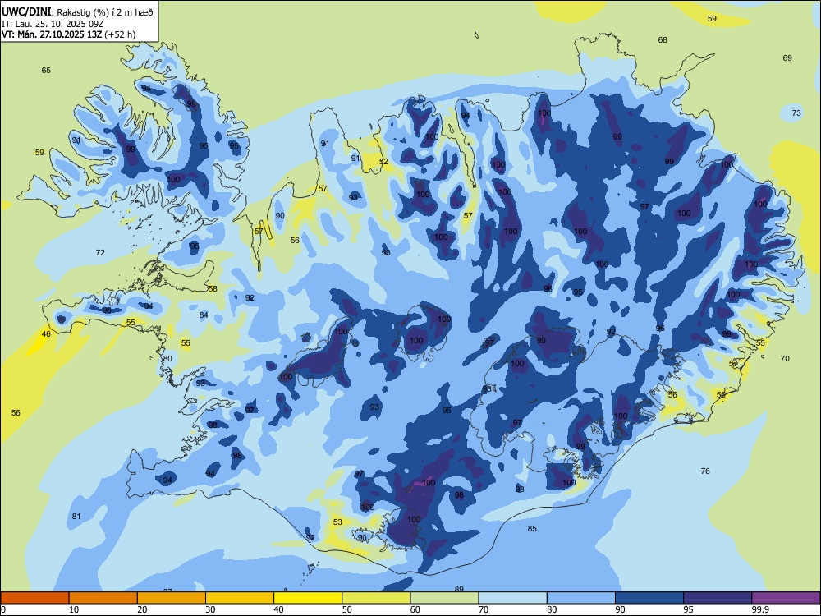Image resolution: width=821 pixels, height=616 pixels.
Task: Click the humidity value '69' on the map
Action: pyautogui.click(x=787, y=58)
